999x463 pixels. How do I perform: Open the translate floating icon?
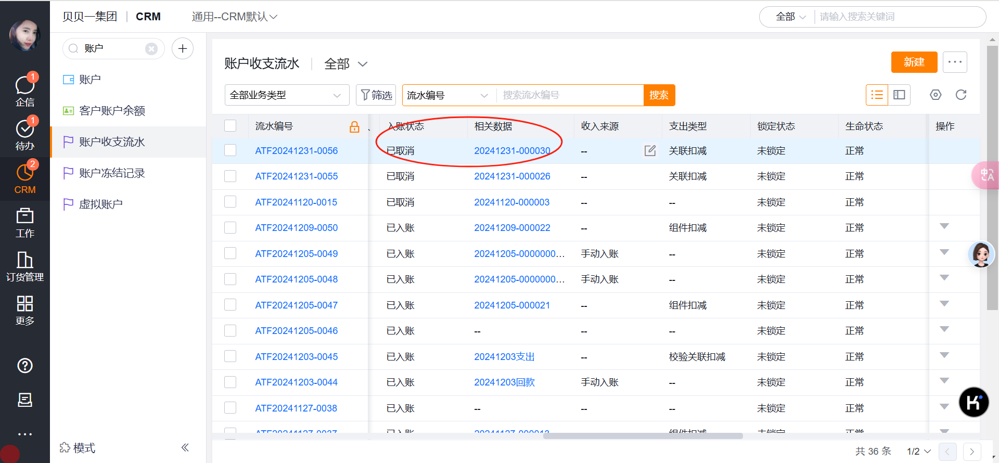[985, 175]
